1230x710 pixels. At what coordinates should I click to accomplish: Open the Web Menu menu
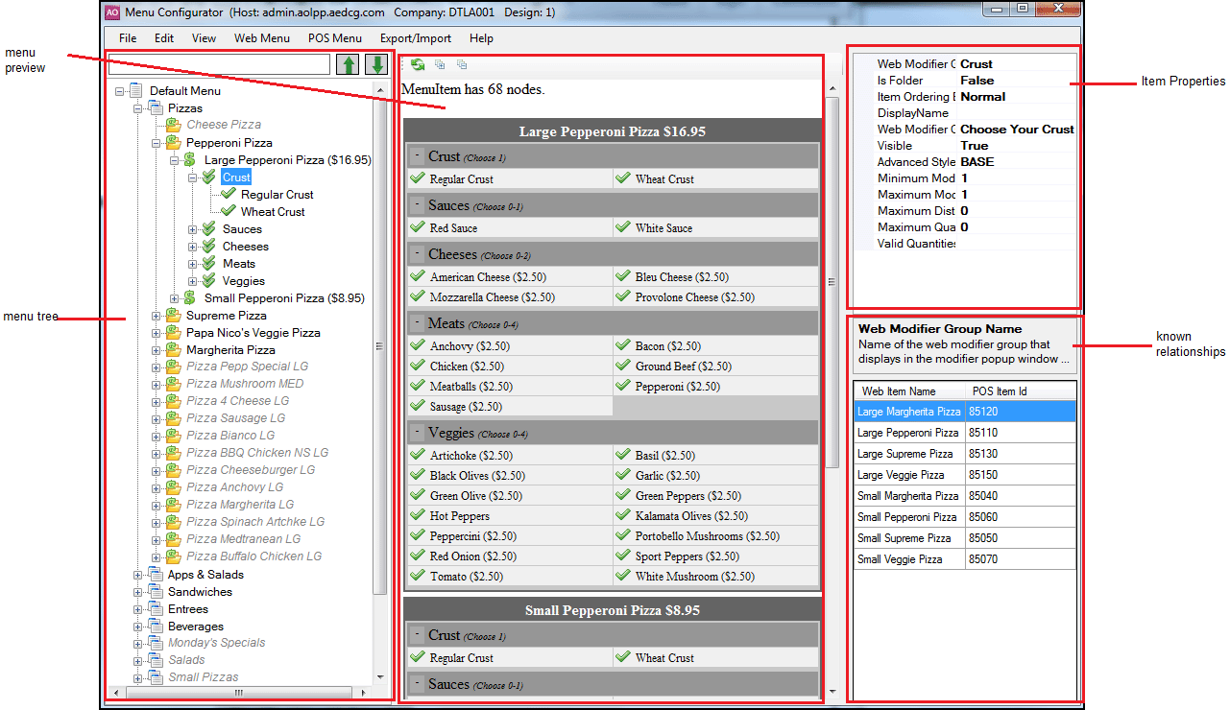[261, 38]
